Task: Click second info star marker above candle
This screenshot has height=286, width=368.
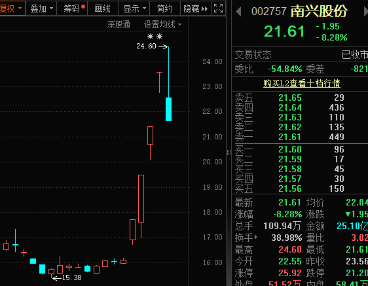Action: click(x=159, y=37)
